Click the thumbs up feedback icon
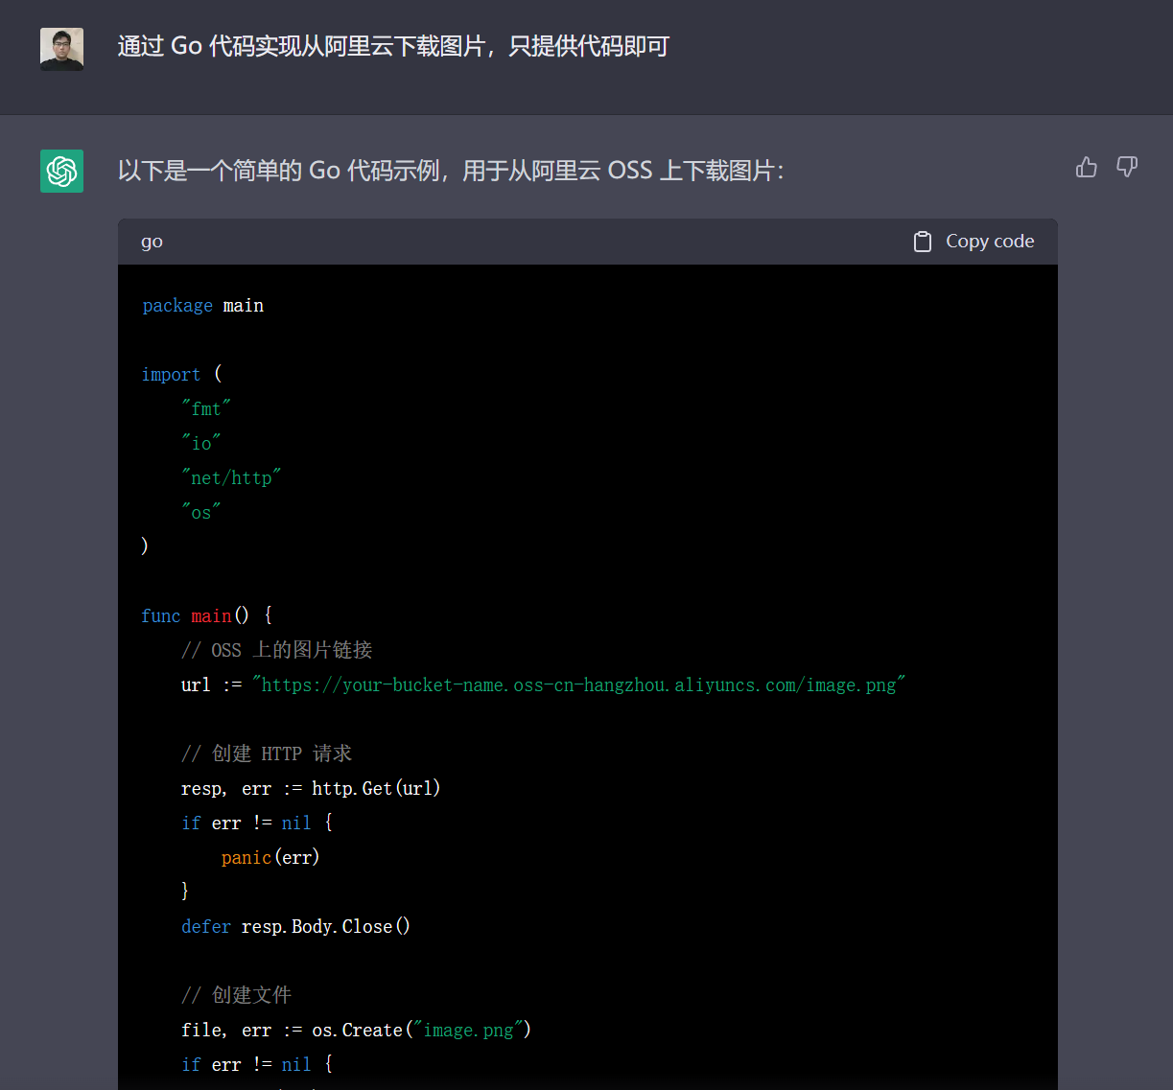Viewport: 1173px width, 1090px height. click(x=1087, y=168)
